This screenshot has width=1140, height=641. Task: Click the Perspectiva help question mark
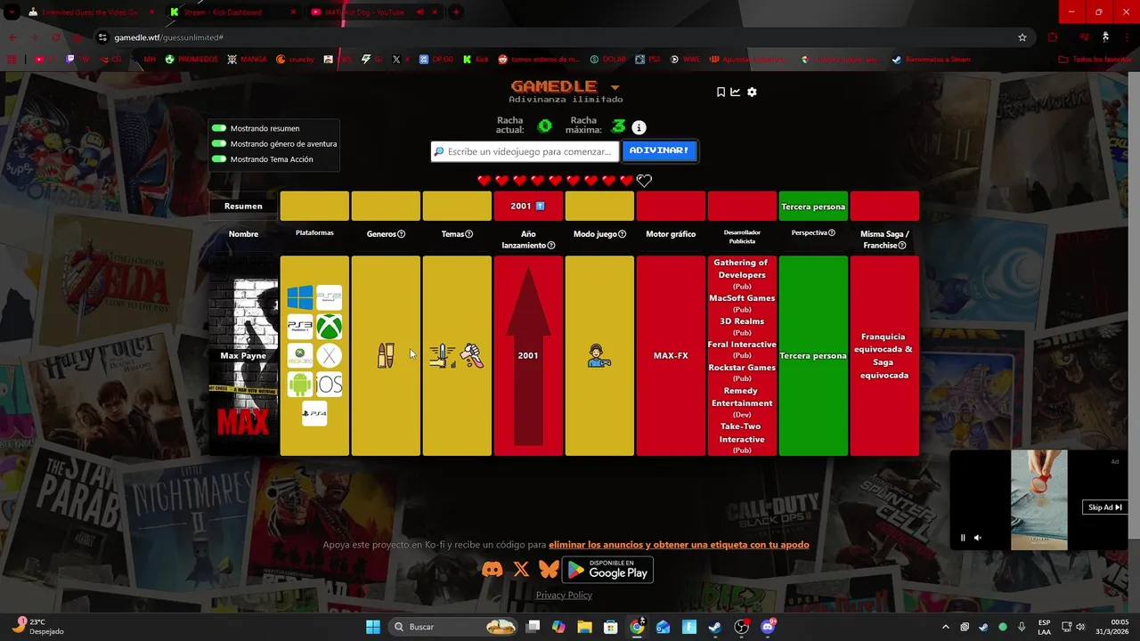coord(832,232)
